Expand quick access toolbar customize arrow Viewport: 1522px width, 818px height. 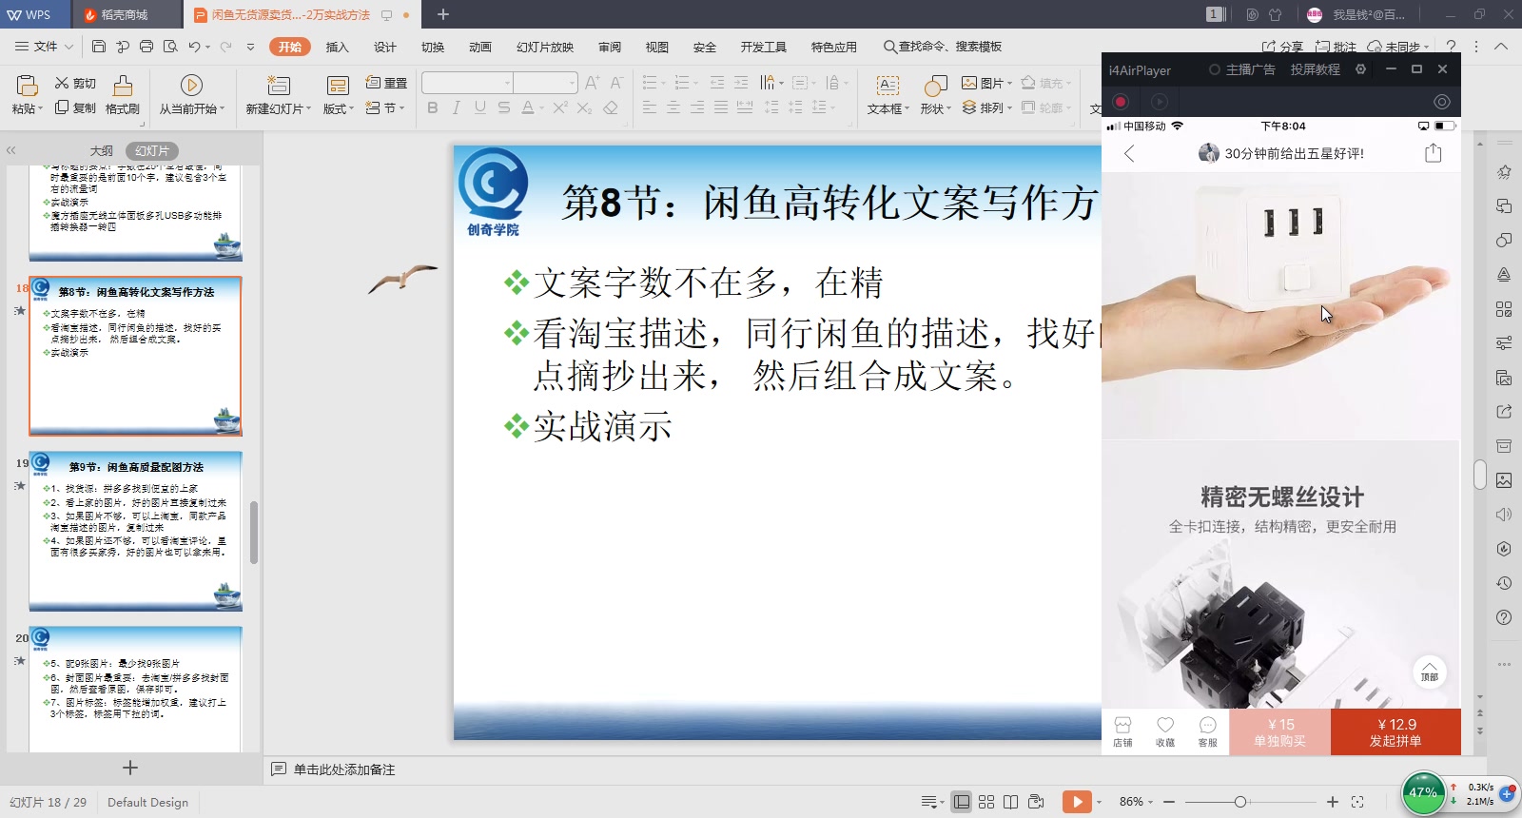(x=251, y=46)
